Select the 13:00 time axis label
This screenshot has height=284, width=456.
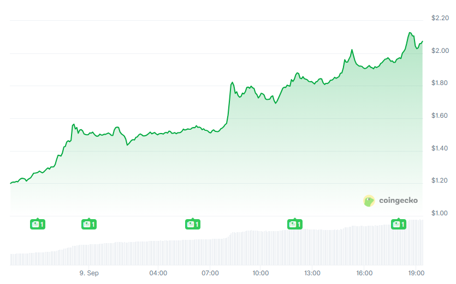(312, 273)
